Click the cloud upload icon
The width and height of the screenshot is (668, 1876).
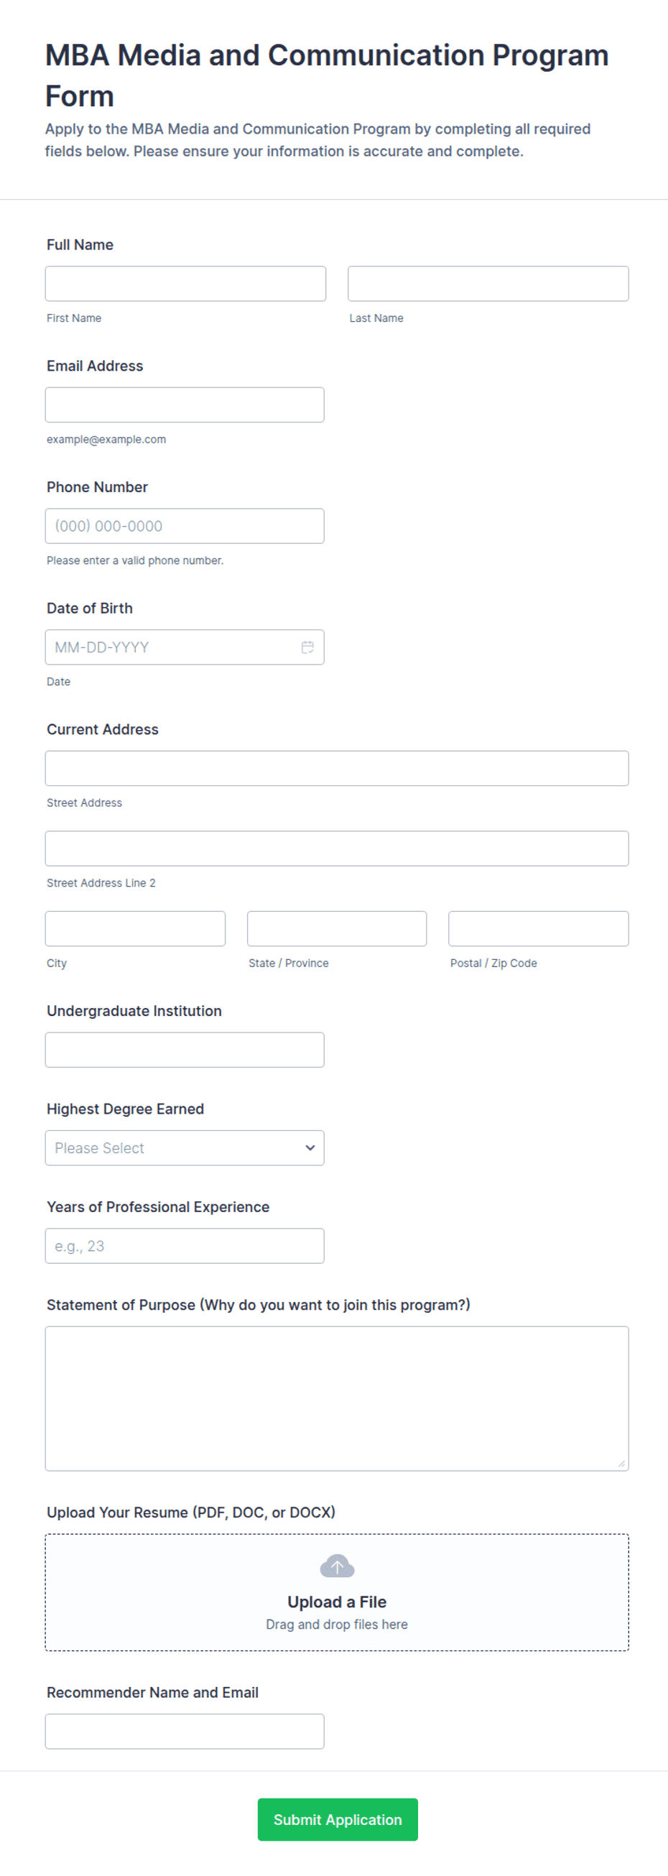pyautogui.click(x=337, y=1565)
